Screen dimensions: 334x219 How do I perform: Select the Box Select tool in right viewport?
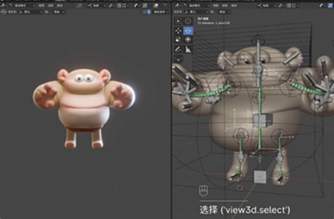179,21
